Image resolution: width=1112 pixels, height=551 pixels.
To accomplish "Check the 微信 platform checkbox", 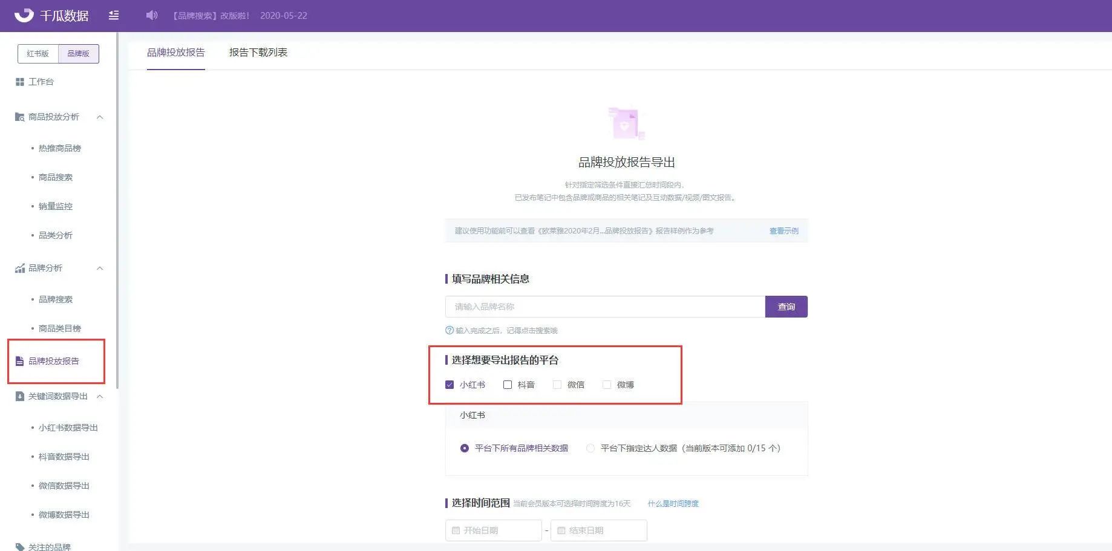I will (557, 385).
